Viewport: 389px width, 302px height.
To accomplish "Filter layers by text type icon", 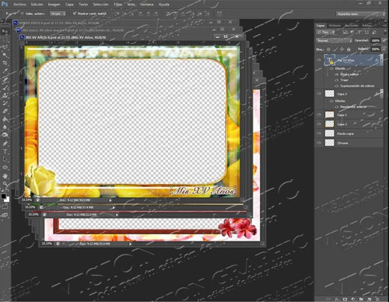I will 359,32.
